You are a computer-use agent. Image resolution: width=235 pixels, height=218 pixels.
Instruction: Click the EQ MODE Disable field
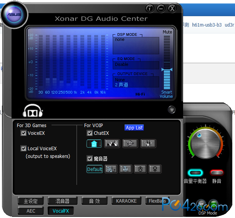pos(136,65)
